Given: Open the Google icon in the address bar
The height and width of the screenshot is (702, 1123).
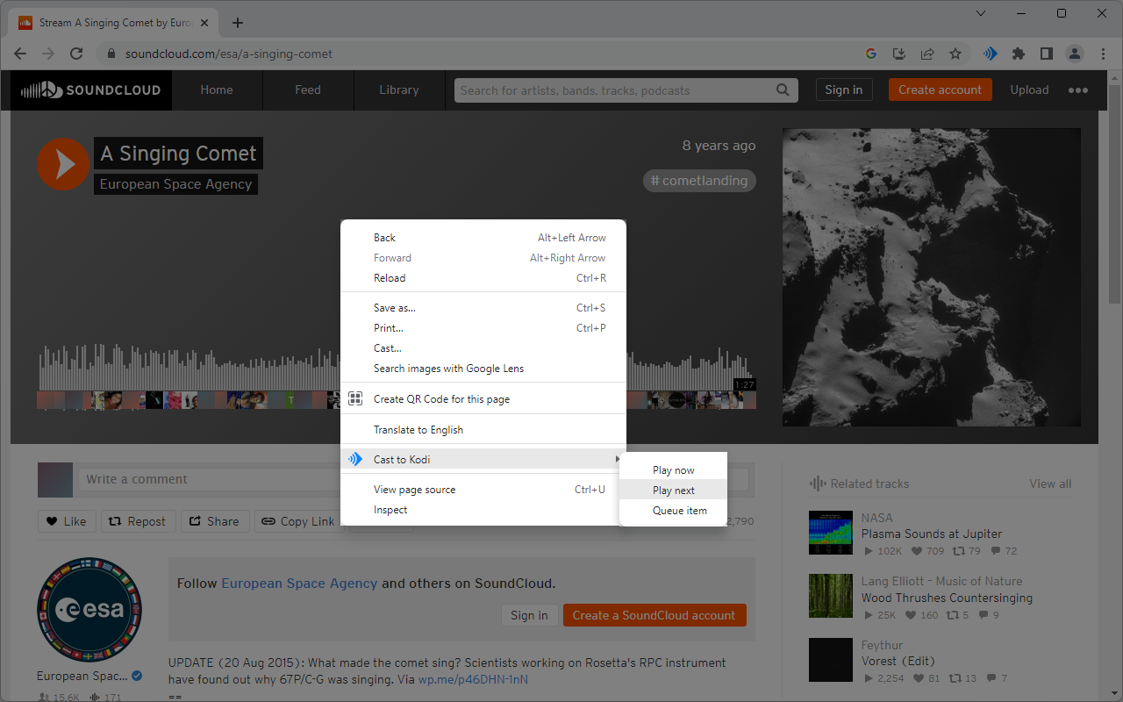Looking at the screenshot, I should tap(871, 54).
